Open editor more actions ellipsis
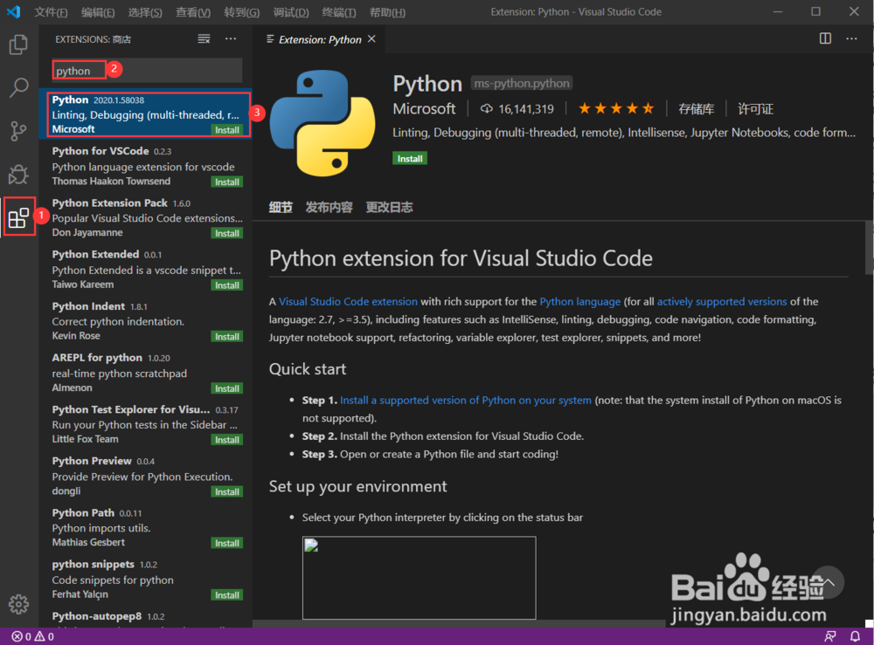Viewport: 874px width, 645px height. pos(851,38)
